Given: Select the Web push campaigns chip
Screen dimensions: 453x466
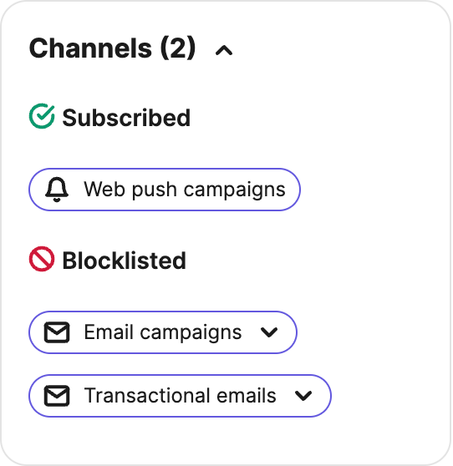Looking at the screenshot, I should [165, 190].
